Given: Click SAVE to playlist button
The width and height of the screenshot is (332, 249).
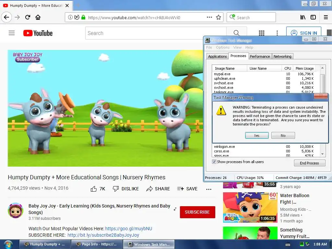Looking at the screenshot, I should pyautogui.click(x=187, y=189).
